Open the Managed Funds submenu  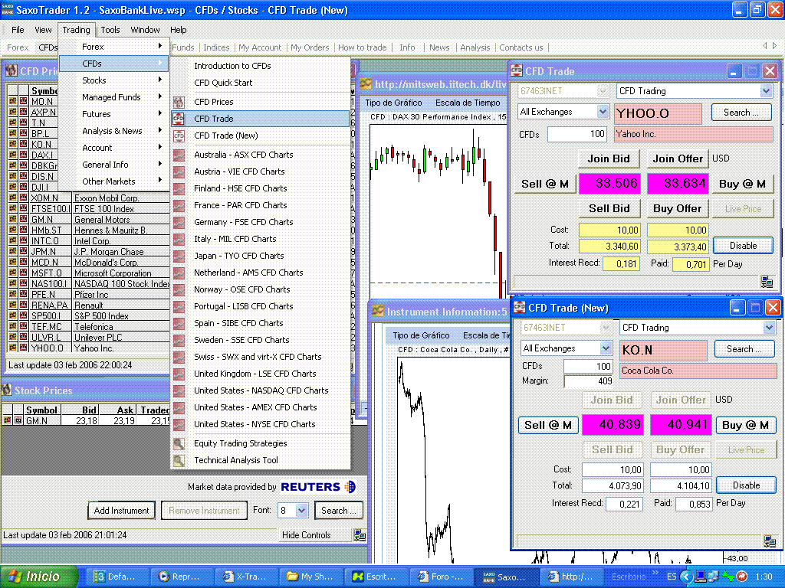[114, 97]
